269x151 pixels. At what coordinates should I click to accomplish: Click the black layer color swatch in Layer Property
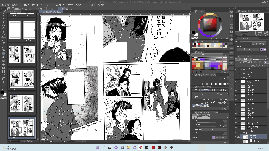[261, 49]
